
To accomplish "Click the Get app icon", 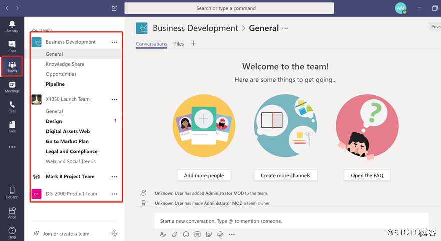I will [x=12, y=193].
